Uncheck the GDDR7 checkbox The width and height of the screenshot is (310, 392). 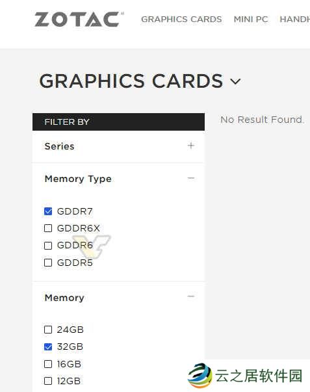[48, 211]
